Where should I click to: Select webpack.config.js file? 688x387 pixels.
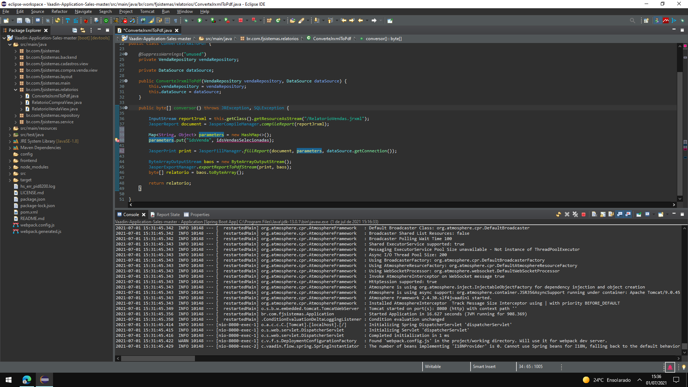pyautogui.click(x=37, y=225)
